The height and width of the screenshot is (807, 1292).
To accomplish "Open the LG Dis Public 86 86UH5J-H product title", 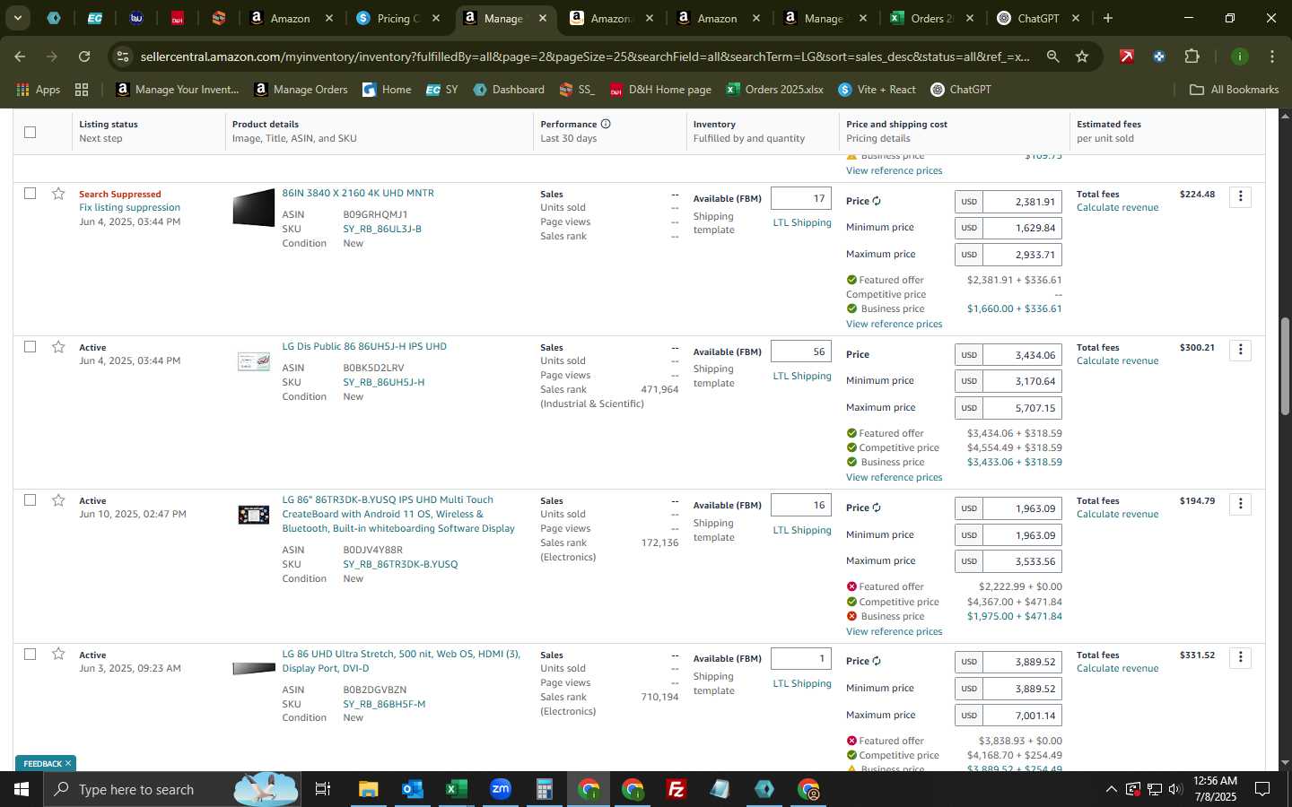I will (x=364, y=346).
